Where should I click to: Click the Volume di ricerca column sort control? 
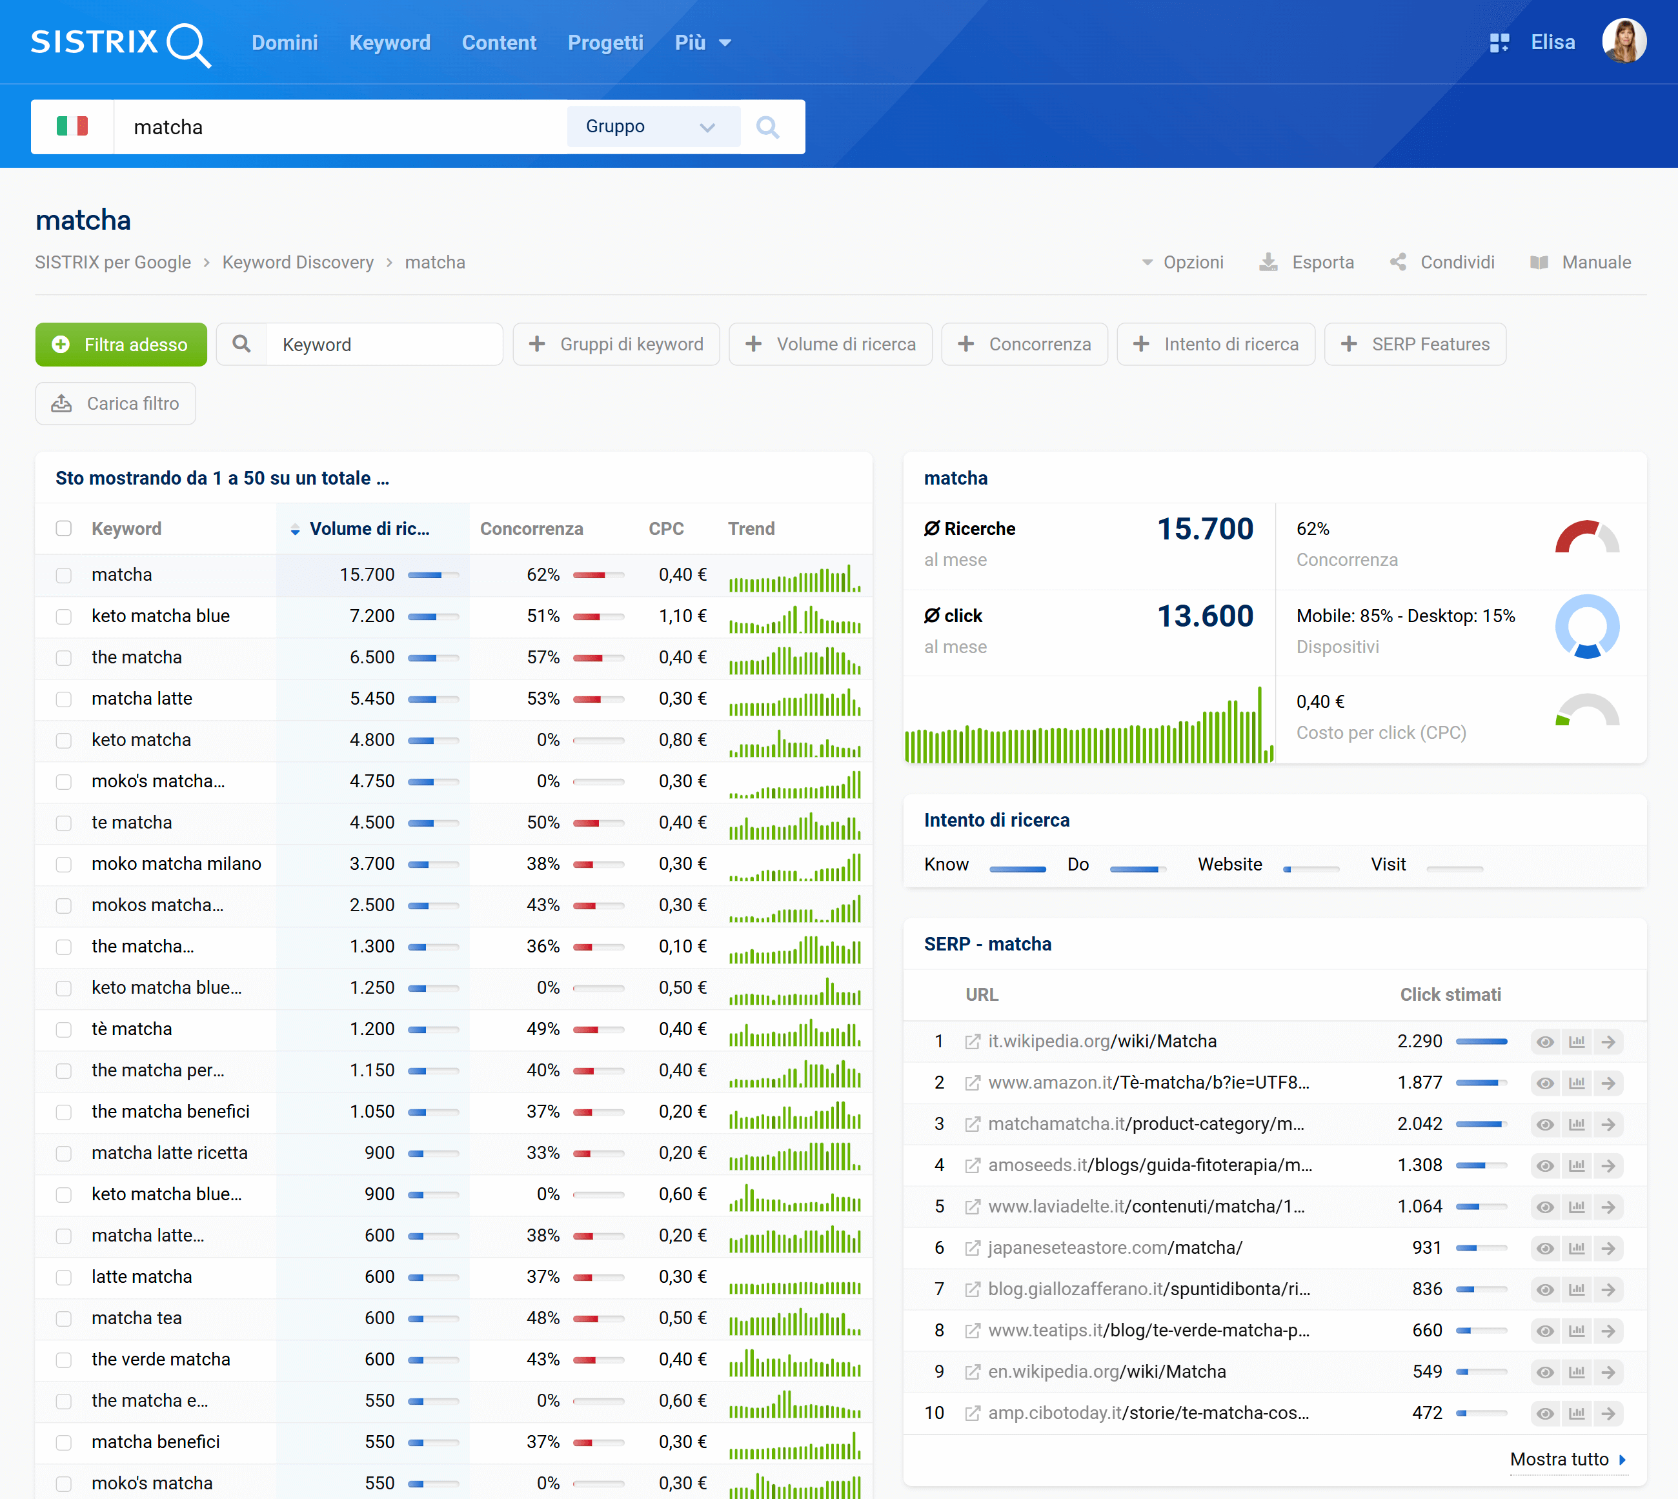coord(295,530)
